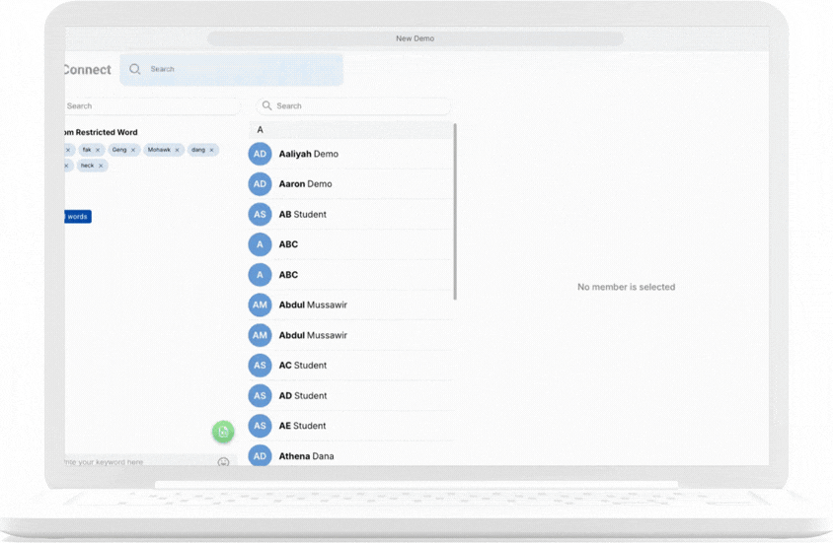Click the member list vertical scrollbar
833x543 pixels.
point(455,212)
